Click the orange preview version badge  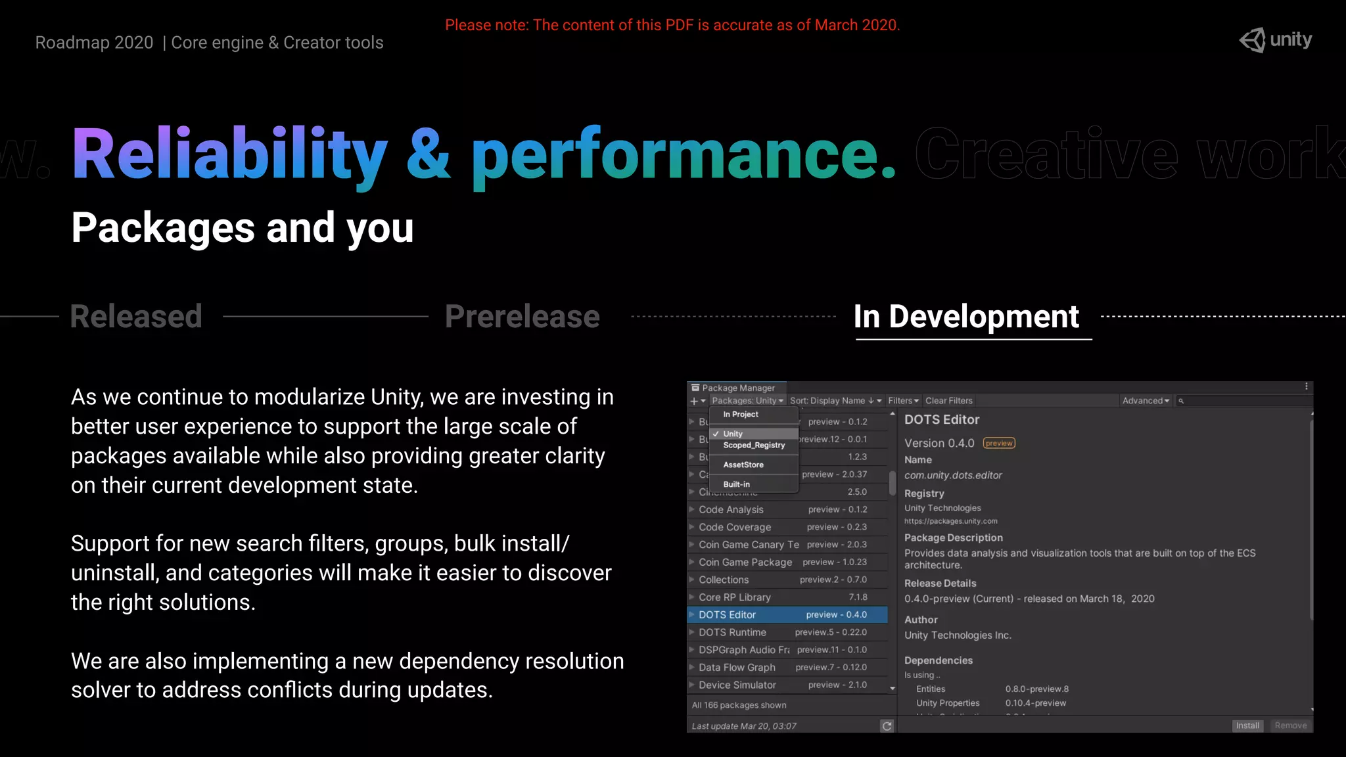tap(999, 444)
